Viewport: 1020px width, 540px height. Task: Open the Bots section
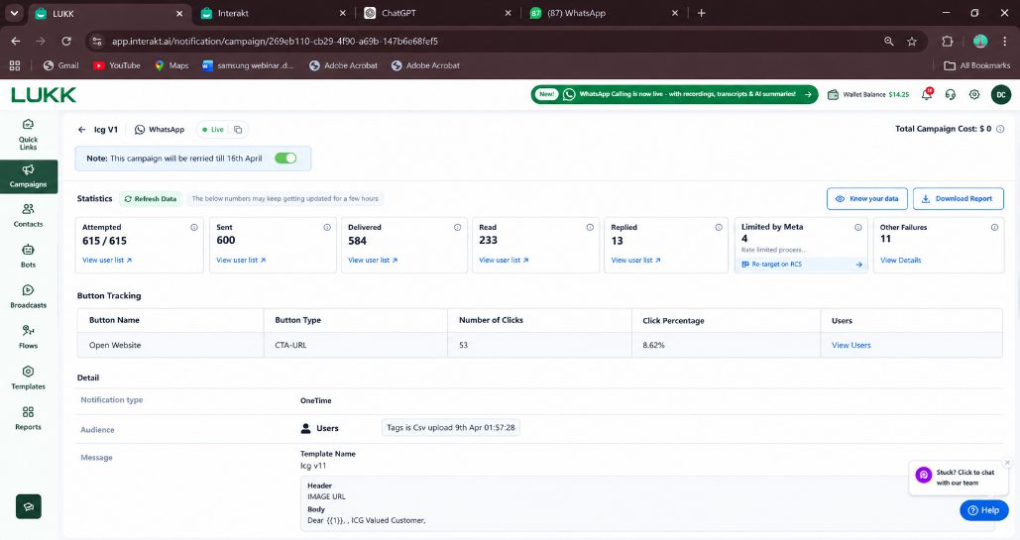pyautogui.click(x=28, y=257)
